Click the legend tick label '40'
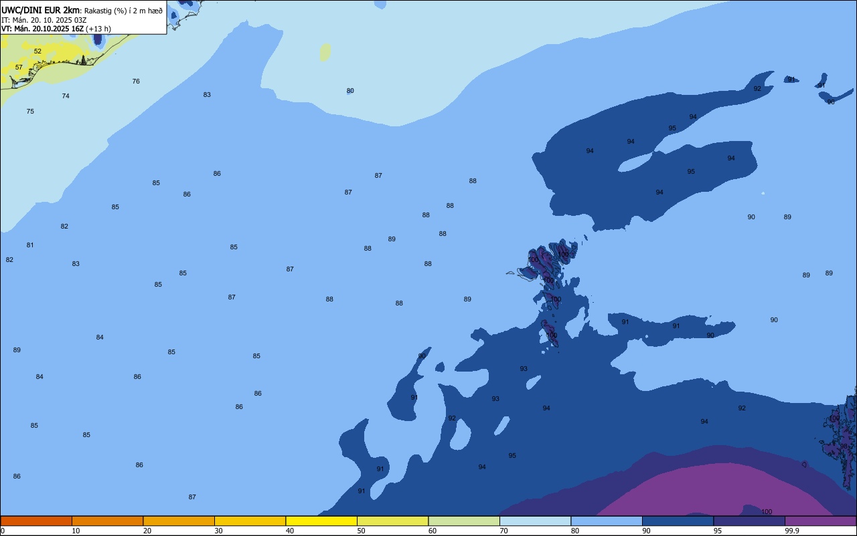 coord(290,531)
